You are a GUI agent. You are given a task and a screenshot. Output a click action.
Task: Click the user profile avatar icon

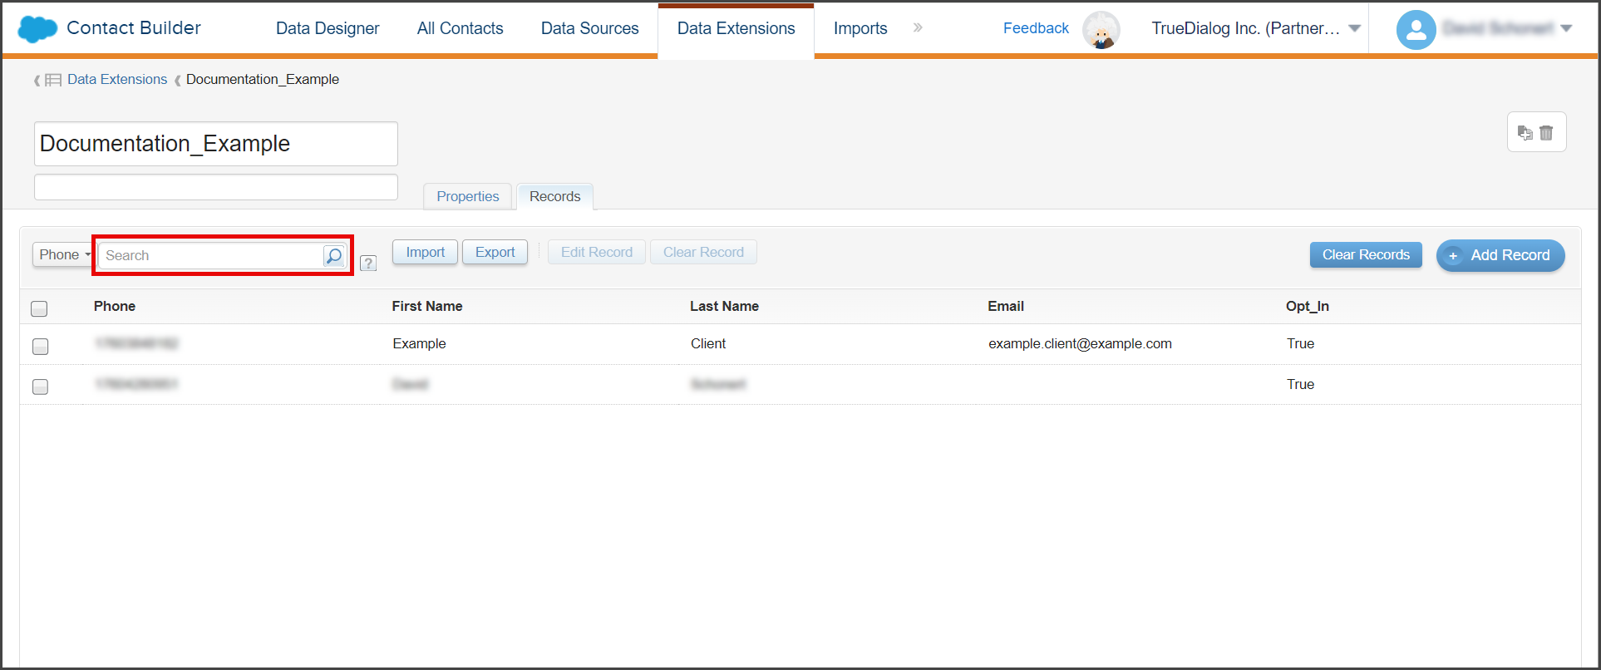tap(1416, 30)
